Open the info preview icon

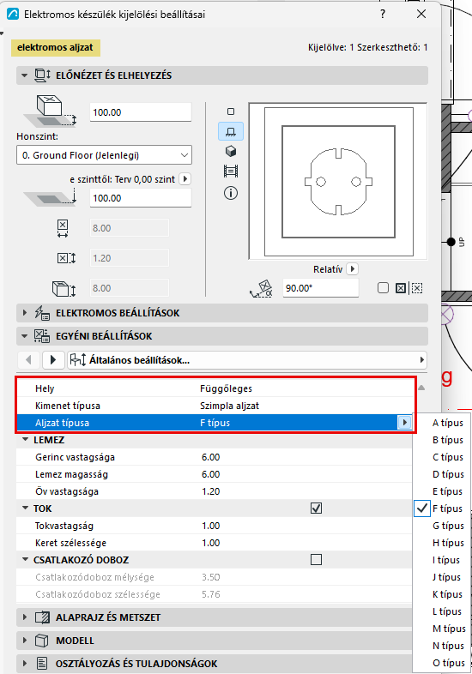tap(231, 193)
